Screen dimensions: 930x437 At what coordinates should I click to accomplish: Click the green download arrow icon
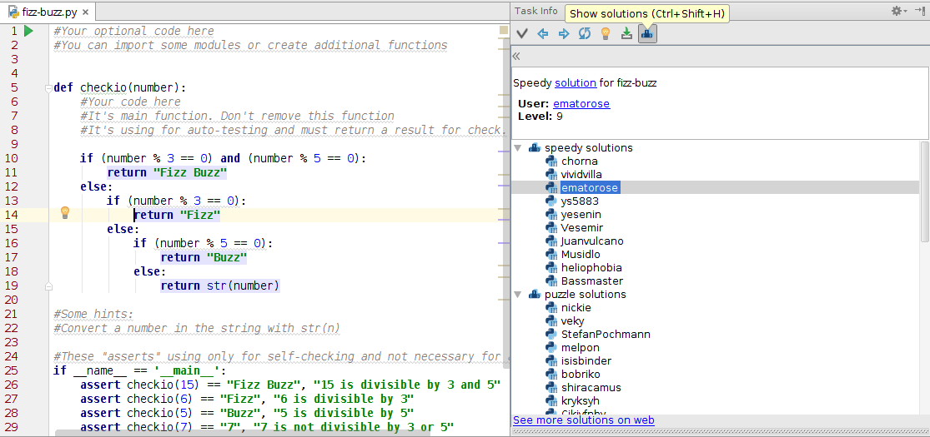(x=626, y=34)
